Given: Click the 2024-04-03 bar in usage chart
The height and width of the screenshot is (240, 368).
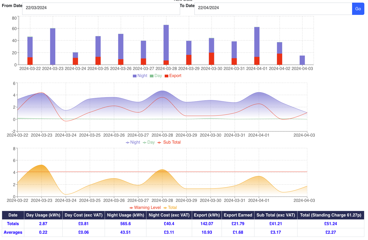Looking at the screenshot, I should pos(302,60).
